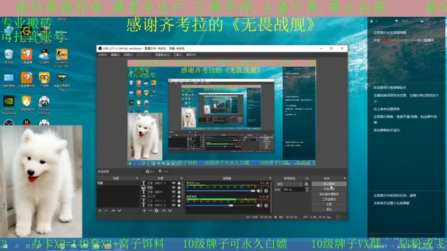
Task: Launch the Perfect World platform winged icon
Action: tap(62, 82)
